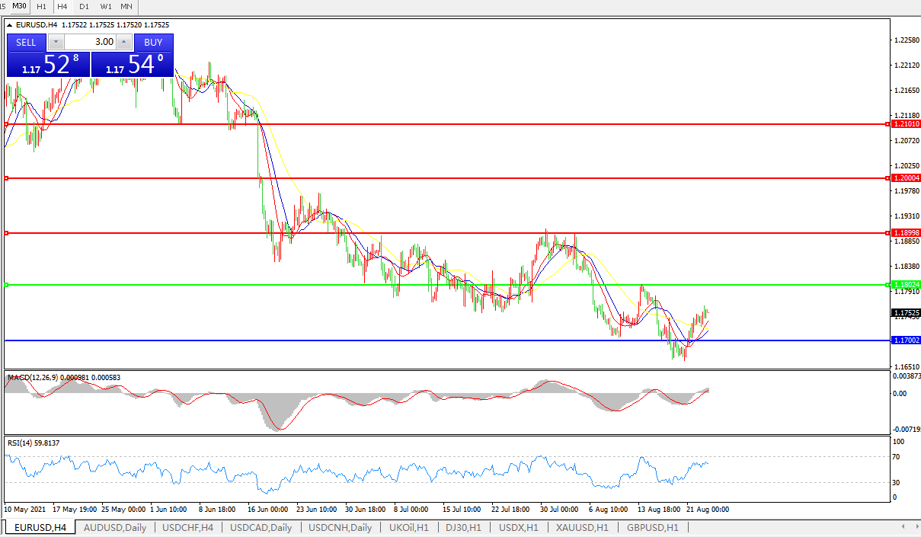Select the green 1.18024 horizontal line label

coord(905,285)
